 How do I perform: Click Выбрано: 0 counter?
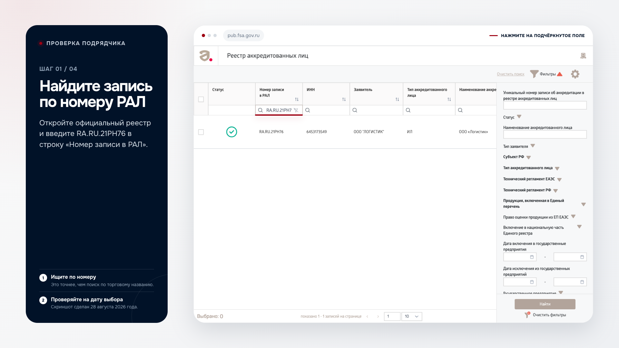coord(210,316)
